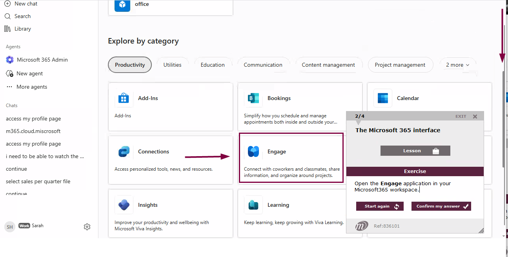Click the SH profile avatar

10,227
